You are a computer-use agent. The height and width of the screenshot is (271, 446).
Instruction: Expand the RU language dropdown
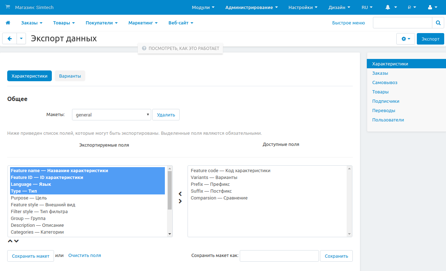pos(367,7)
